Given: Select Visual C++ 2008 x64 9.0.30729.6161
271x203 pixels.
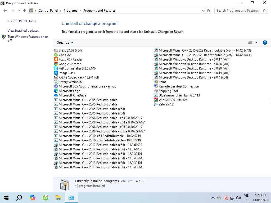Looking at the screenshot, I should pos(100,122).
